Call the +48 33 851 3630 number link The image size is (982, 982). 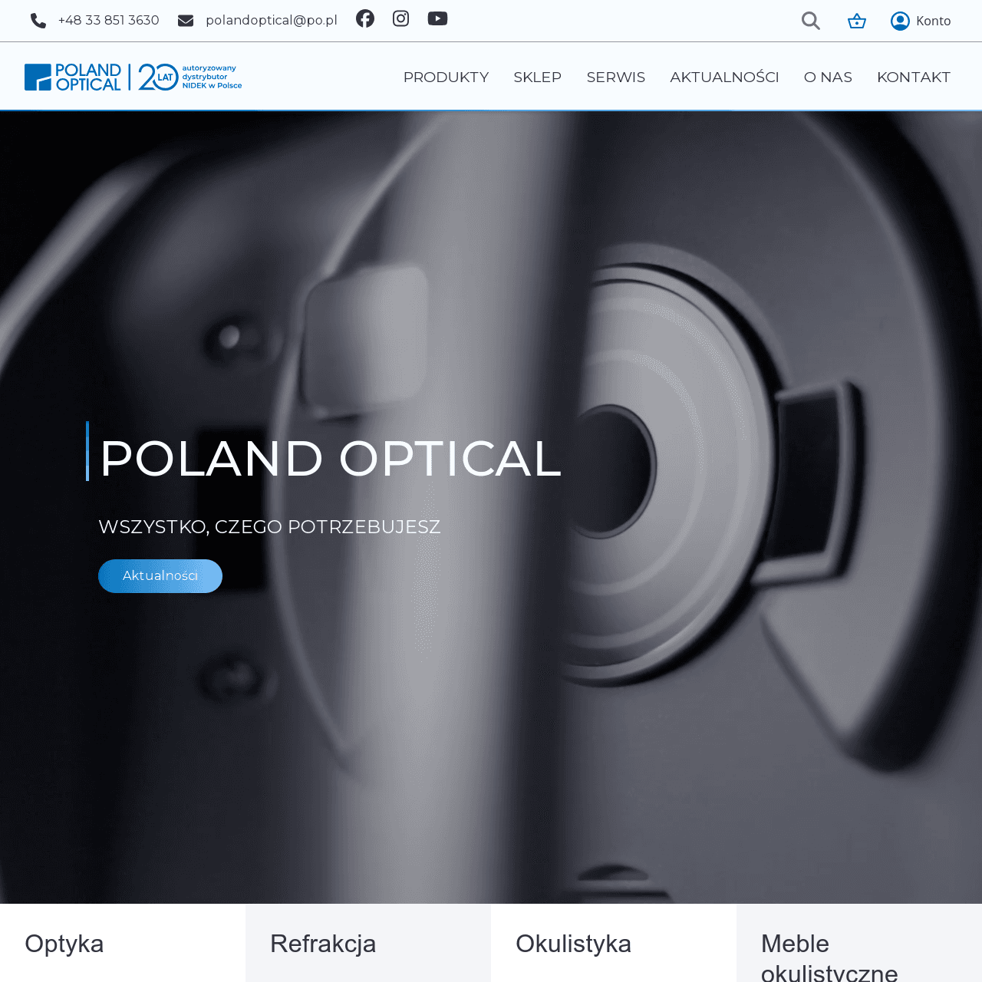pyautogui.click(x=108, y=19)
